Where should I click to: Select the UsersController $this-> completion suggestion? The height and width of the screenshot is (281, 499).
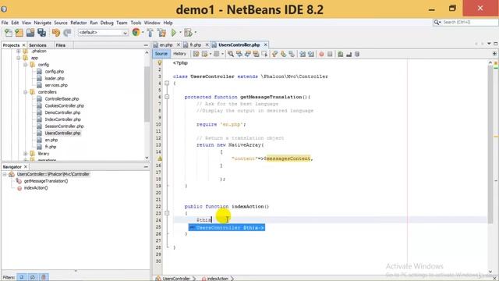[227, 227]
